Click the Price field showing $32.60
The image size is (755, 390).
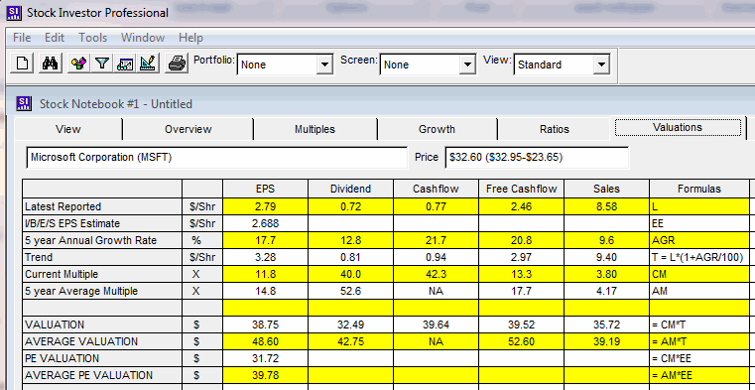(x=537, y=158)
